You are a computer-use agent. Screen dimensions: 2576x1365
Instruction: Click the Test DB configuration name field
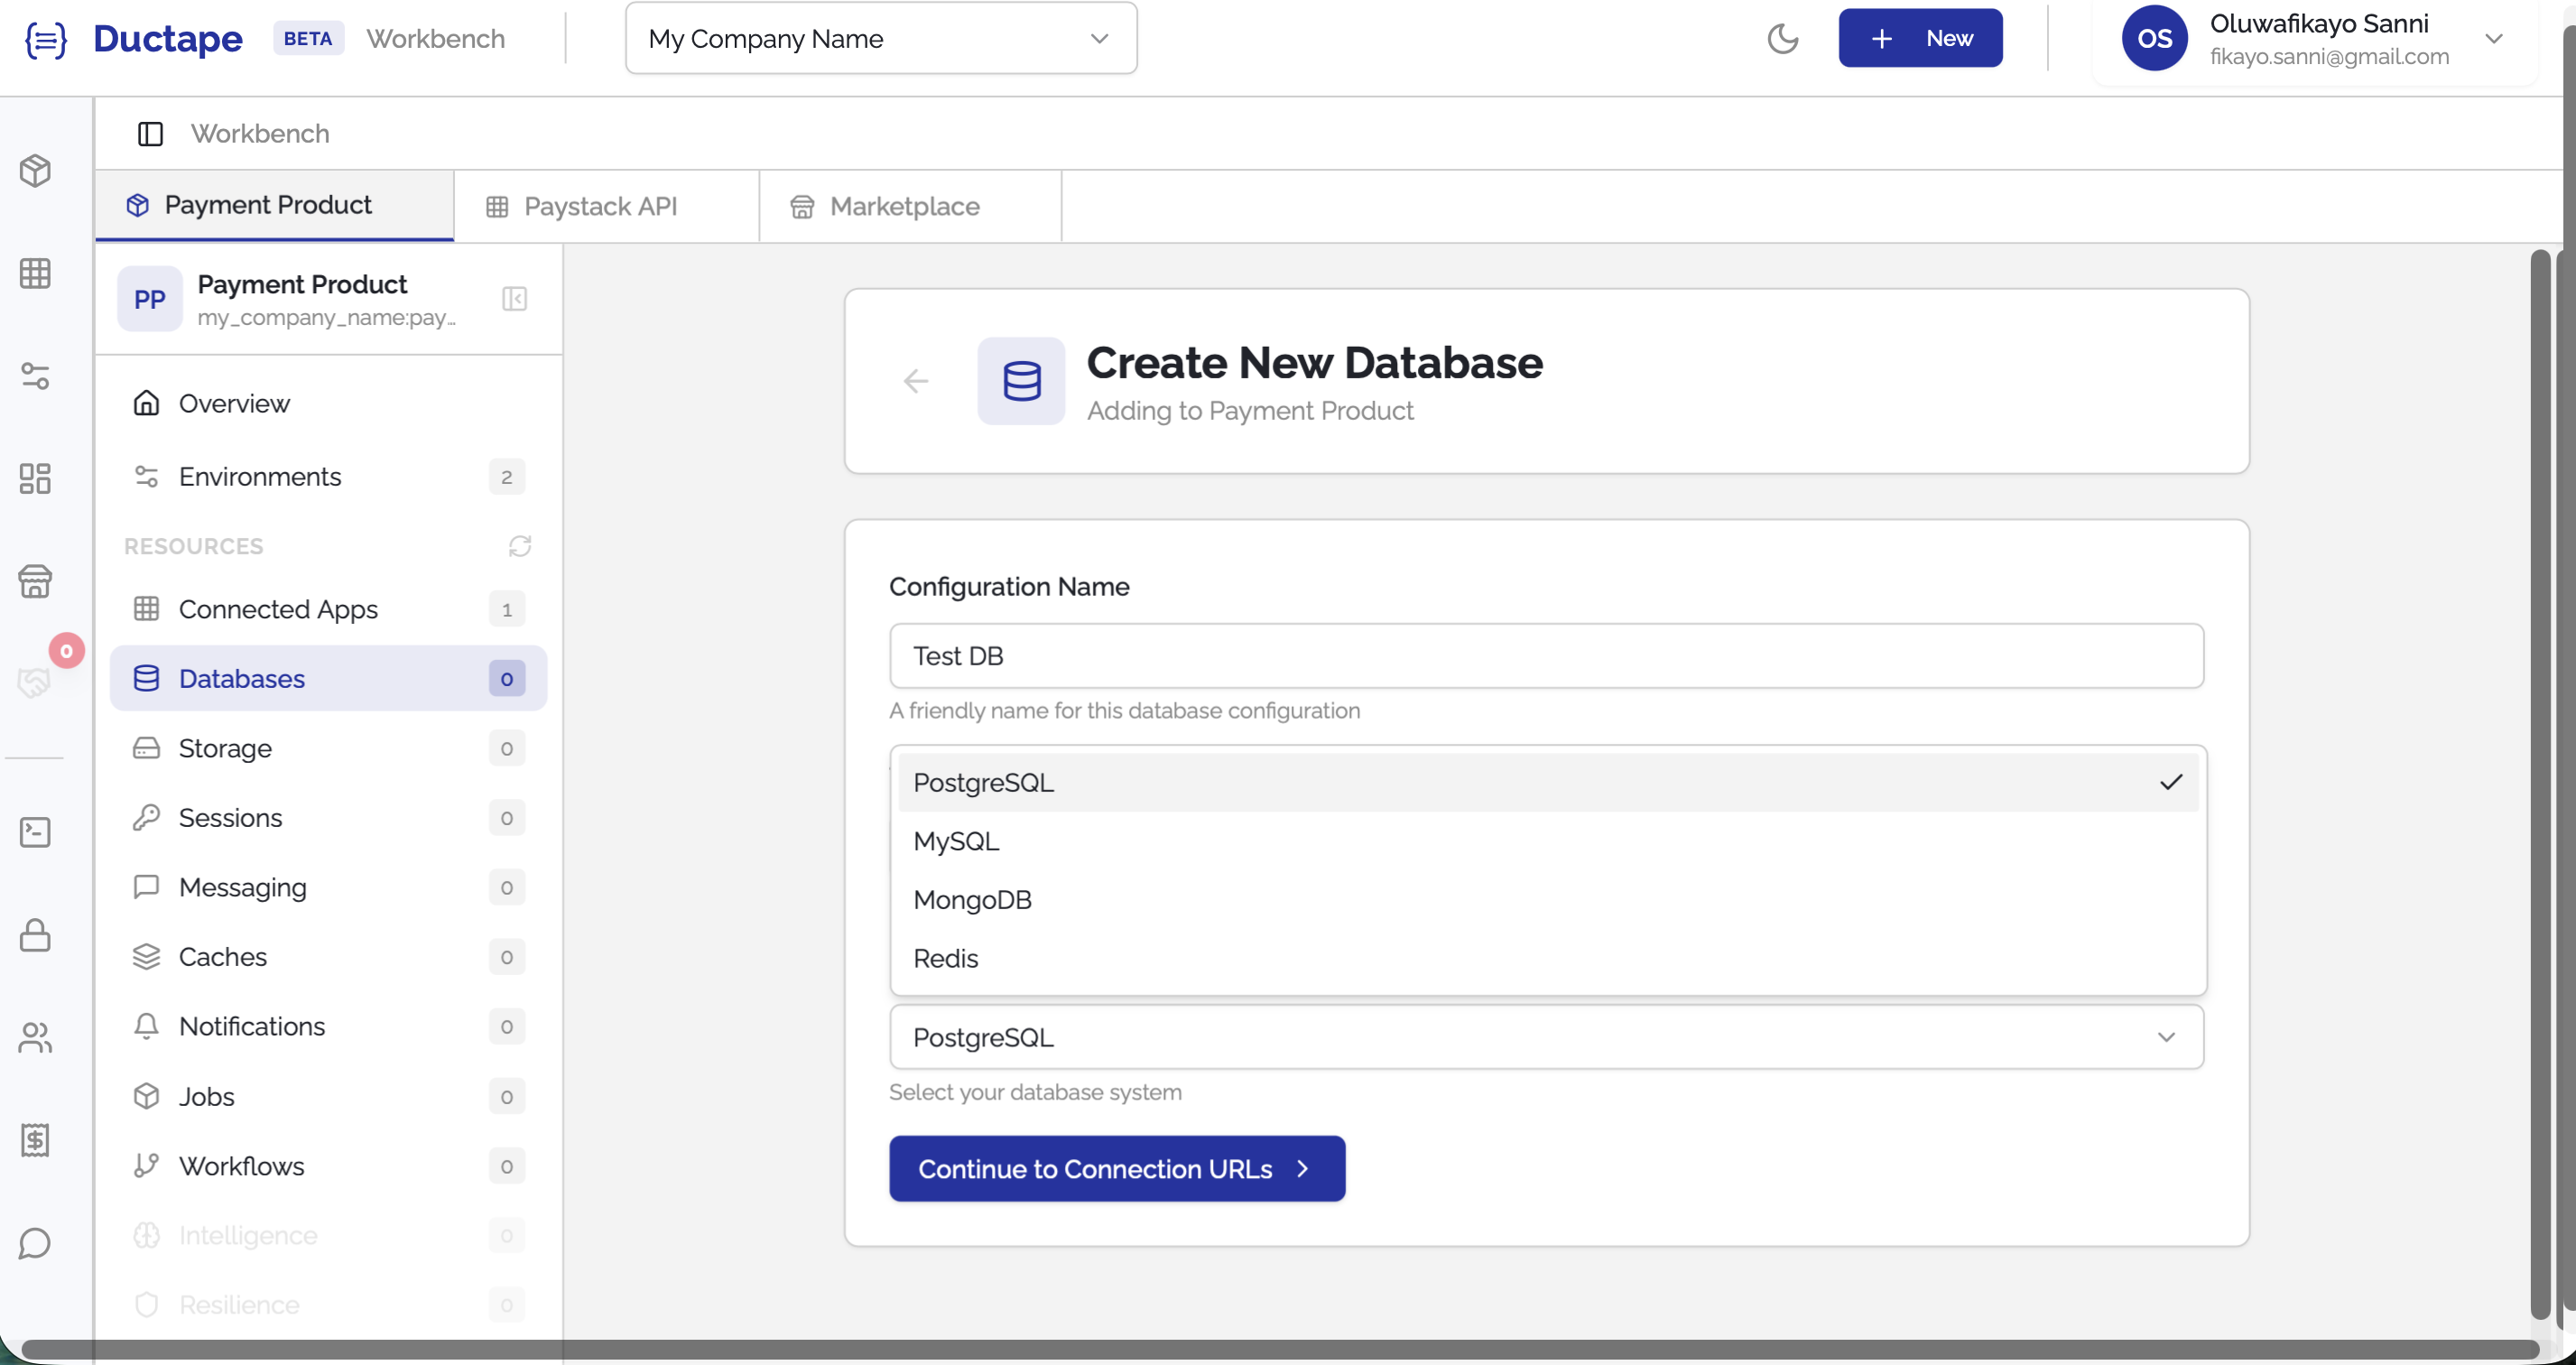tap(1546, 656)
